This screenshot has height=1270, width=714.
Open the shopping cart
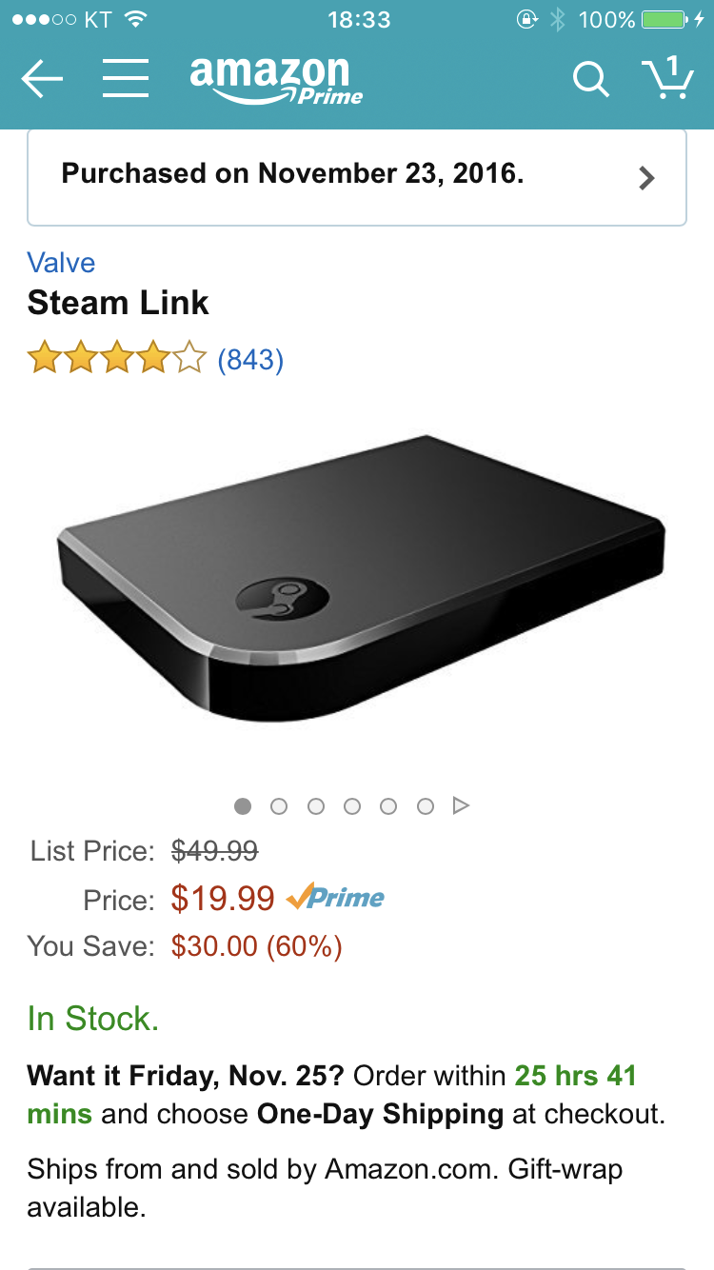667,78
